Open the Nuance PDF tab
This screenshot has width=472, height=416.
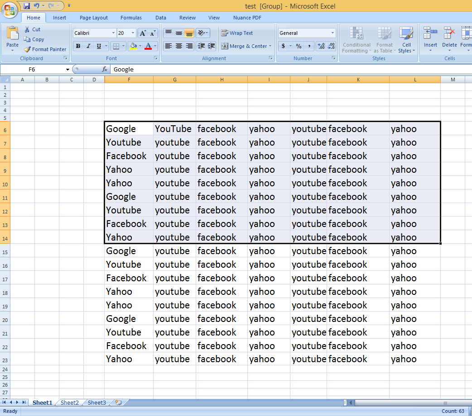click(247, 18)
